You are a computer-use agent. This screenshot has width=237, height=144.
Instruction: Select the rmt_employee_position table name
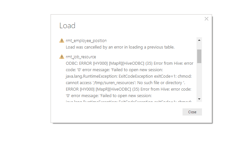click(86, 41)
